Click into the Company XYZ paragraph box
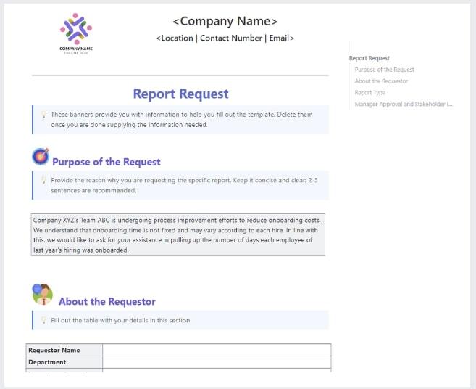Viewport: 476px width, 389px height. pos(178,234)
